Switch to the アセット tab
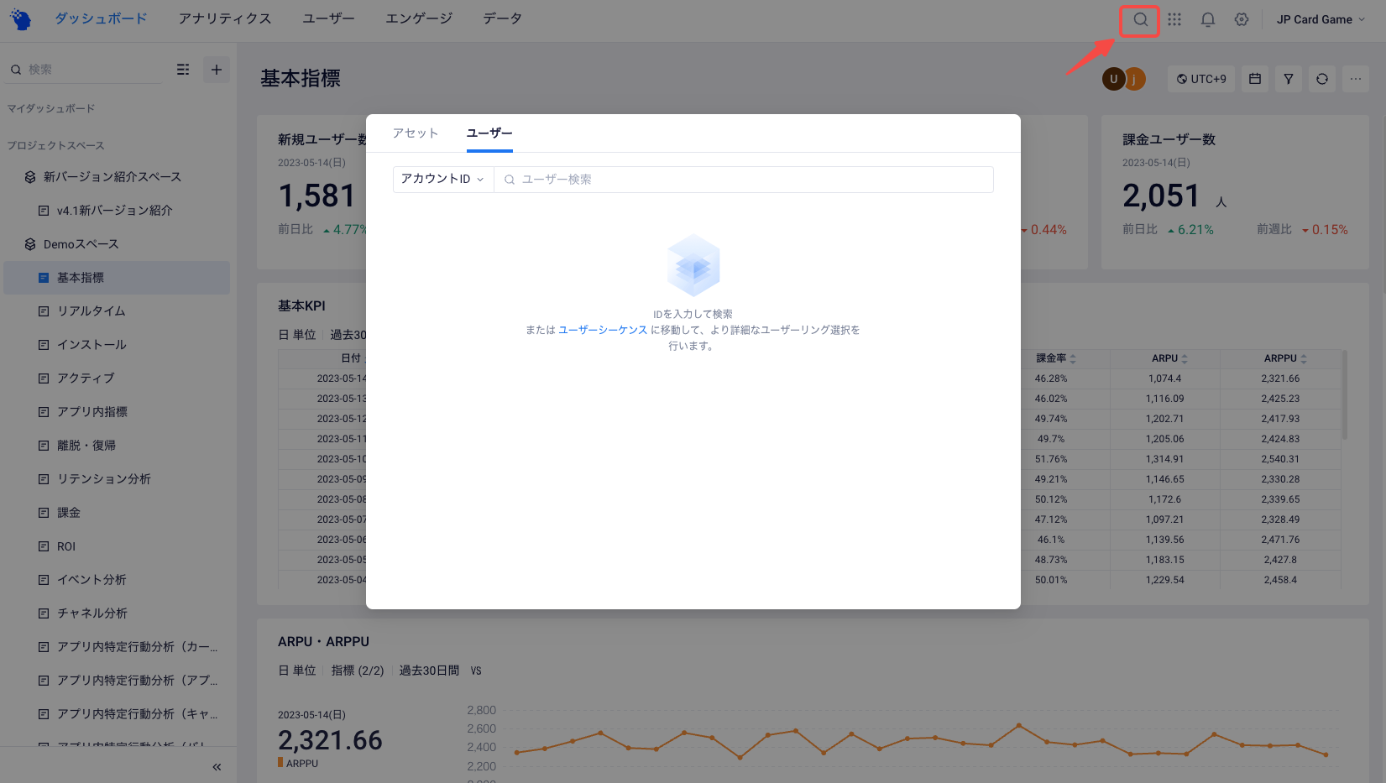Viewport: 1386px width, 783px height. [x=416, y=133]
